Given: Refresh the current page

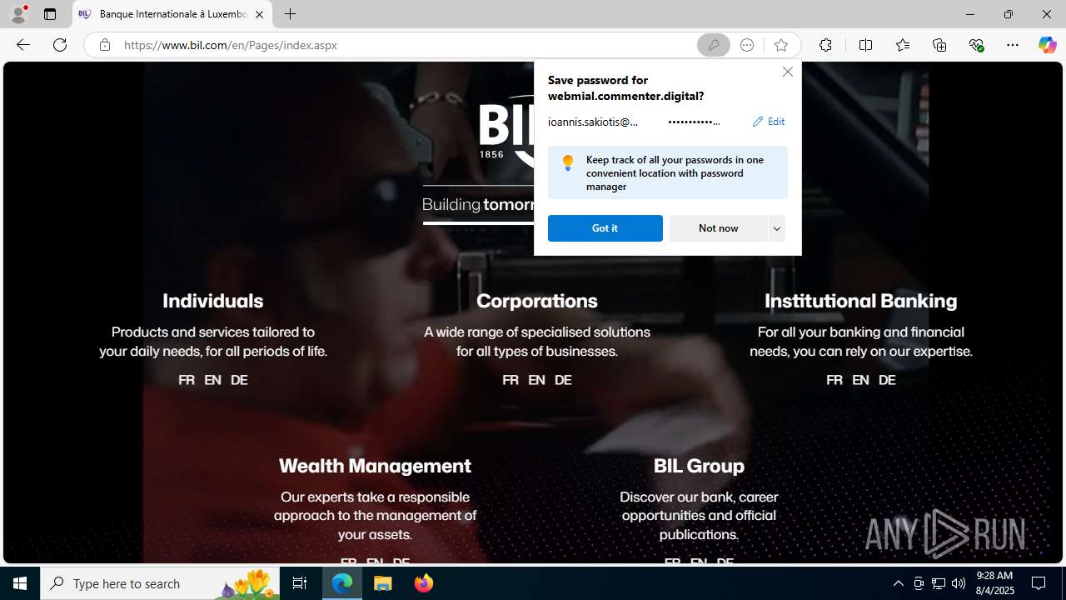Looking at the screenshot, I should (60, 45).
